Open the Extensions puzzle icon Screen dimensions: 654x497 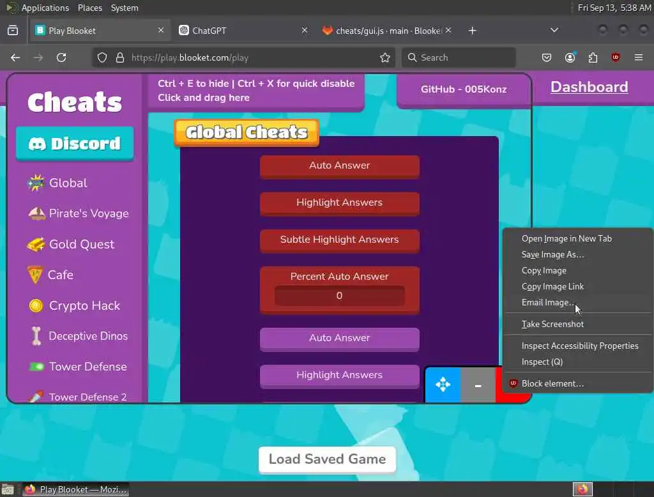[593, 57]
